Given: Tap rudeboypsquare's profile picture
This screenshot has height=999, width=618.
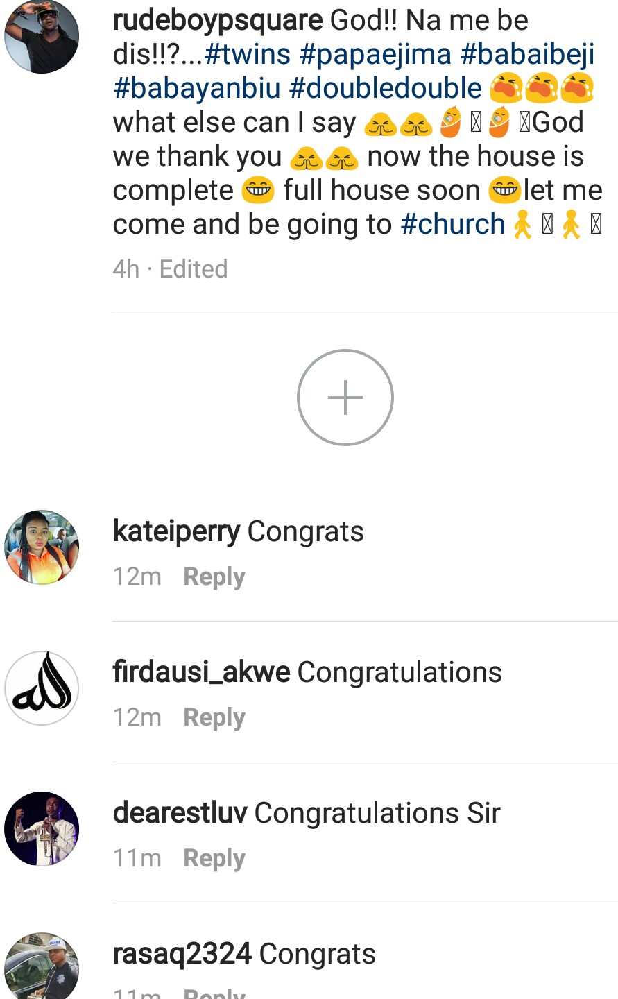Looking at the screenshot, I should click(42, 37).
